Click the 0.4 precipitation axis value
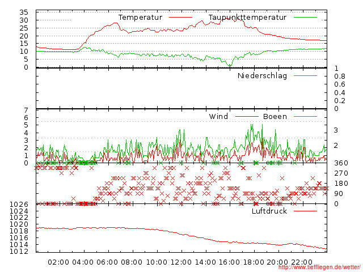Screen dimensions: 363x272 [339, 93]
